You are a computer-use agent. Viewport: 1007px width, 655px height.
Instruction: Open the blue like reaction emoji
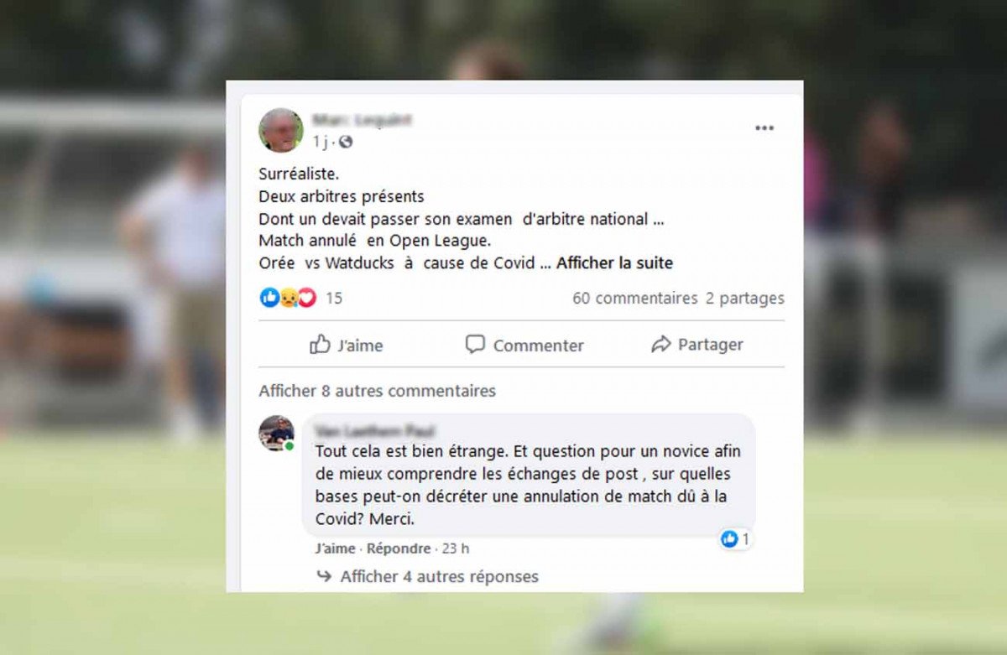pos(269,298)
